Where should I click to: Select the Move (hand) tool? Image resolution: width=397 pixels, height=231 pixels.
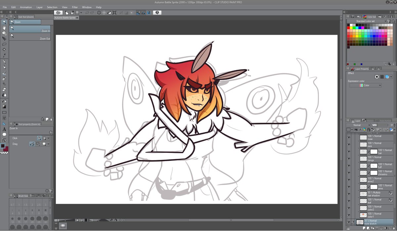(x=4, y=27)
